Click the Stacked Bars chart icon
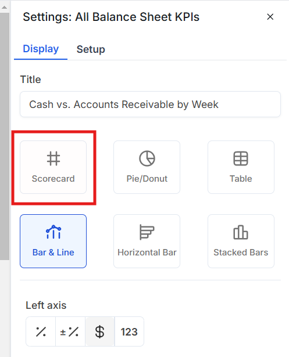 click(x=241, y=232)
